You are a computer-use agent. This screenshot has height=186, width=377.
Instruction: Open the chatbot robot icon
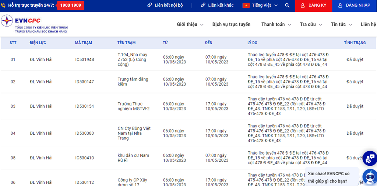point(370,177)
